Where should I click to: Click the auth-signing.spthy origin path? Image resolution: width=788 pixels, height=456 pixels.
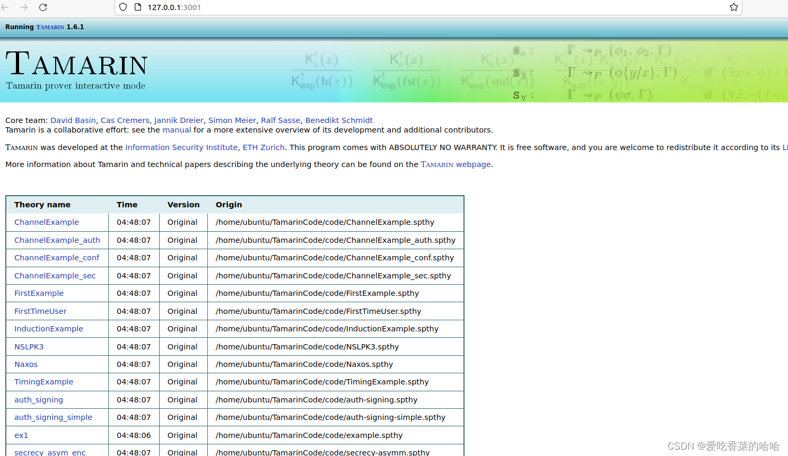pos(317,400)
